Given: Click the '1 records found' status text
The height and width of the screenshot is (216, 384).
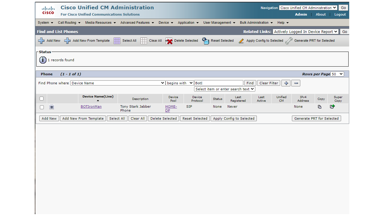Looking at the screenshot, I should pyautogui.click(x=61, y=60).
